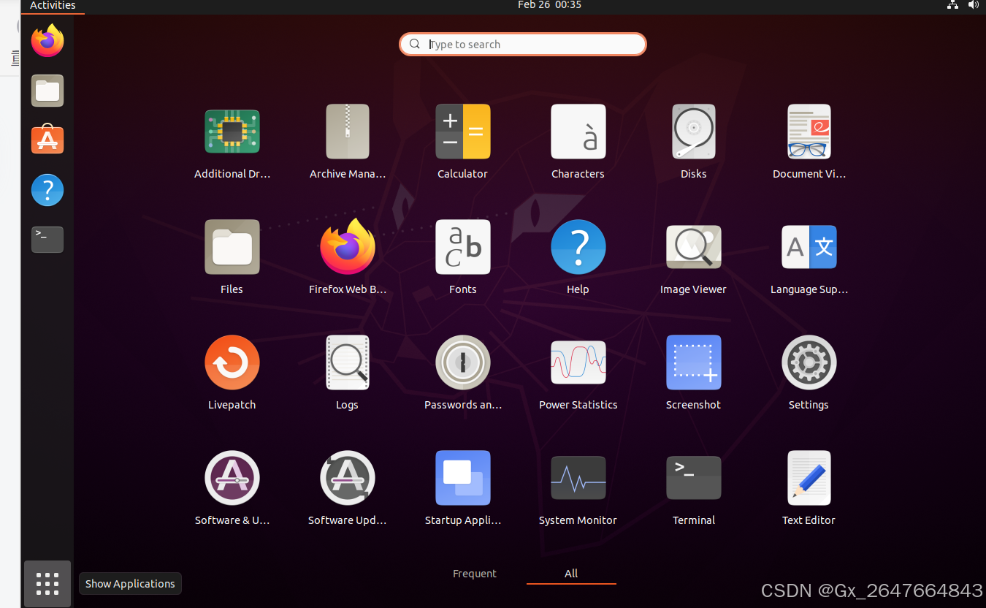Select the All tab
Viewport: 986px width, 608px height.
click(x=571, y=574)
